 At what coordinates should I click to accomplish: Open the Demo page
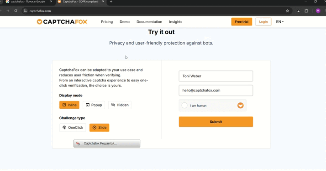[x=125, y=22]
